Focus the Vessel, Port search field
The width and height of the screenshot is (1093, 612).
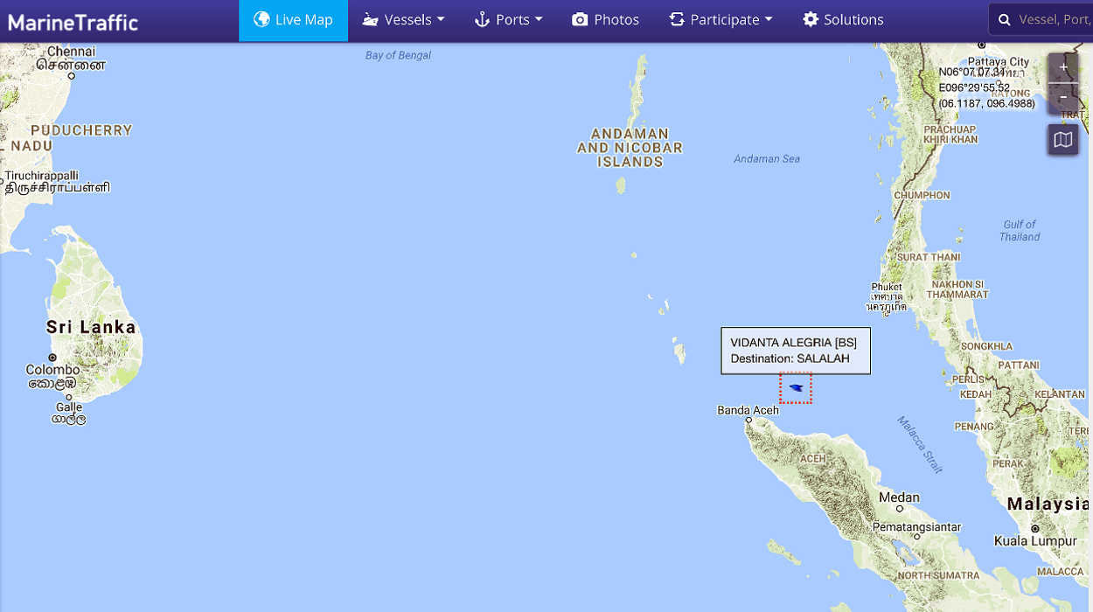pyautogui.click(x=1054, y=19)
